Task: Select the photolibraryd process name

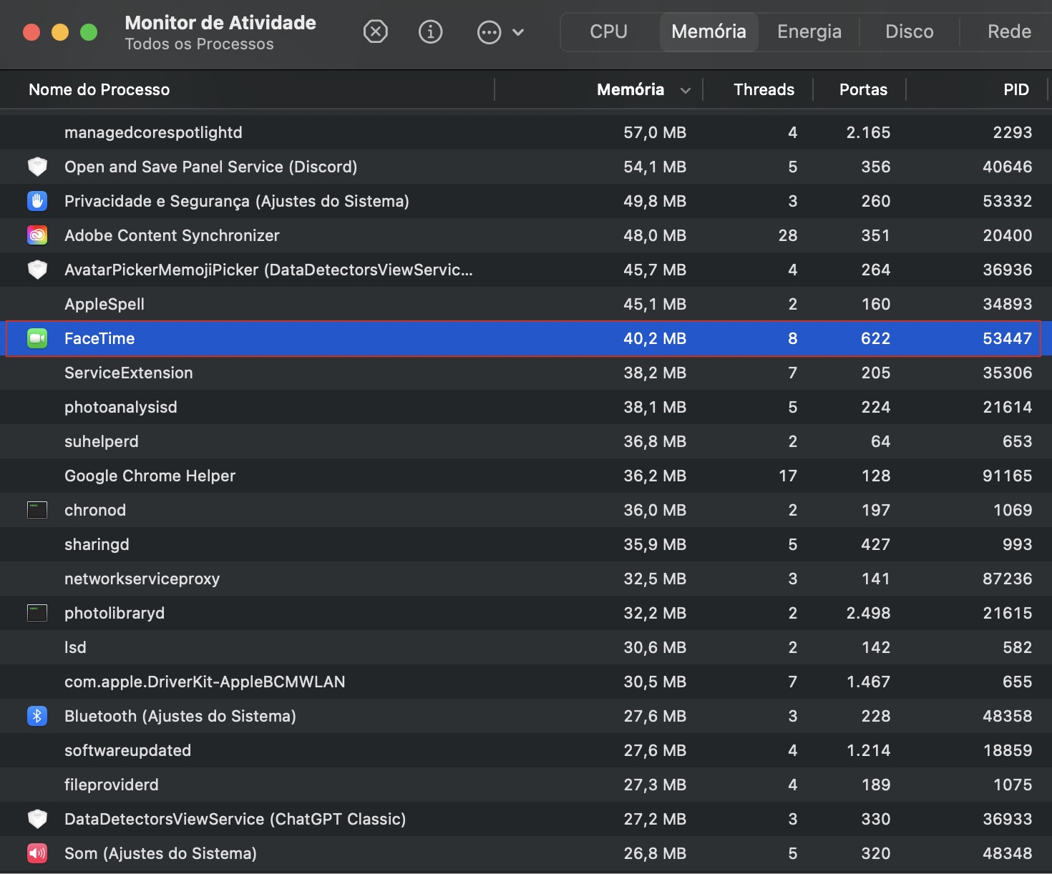Action: 115,613
